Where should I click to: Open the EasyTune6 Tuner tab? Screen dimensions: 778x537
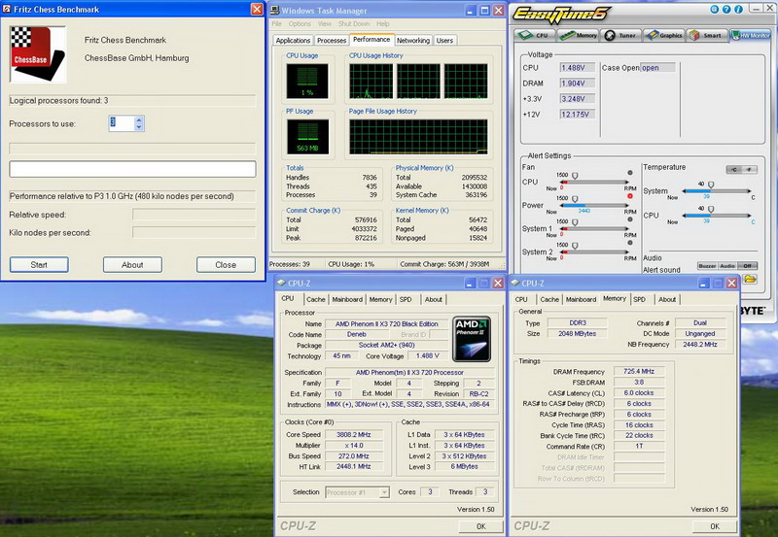coord(622,35)
